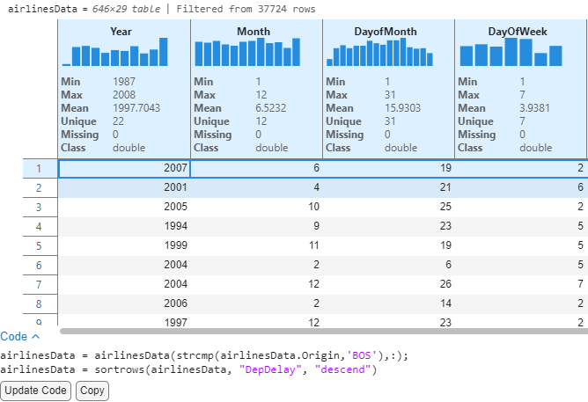Select row number 8 header
Viewport: 588px width, 402px height.
tap(39, 303)
